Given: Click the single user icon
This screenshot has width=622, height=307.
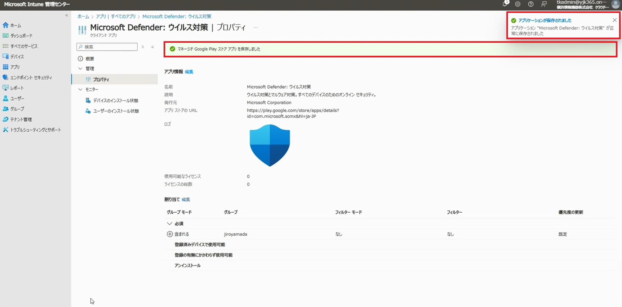Looking at the screenshot, I should pos(6,98).
